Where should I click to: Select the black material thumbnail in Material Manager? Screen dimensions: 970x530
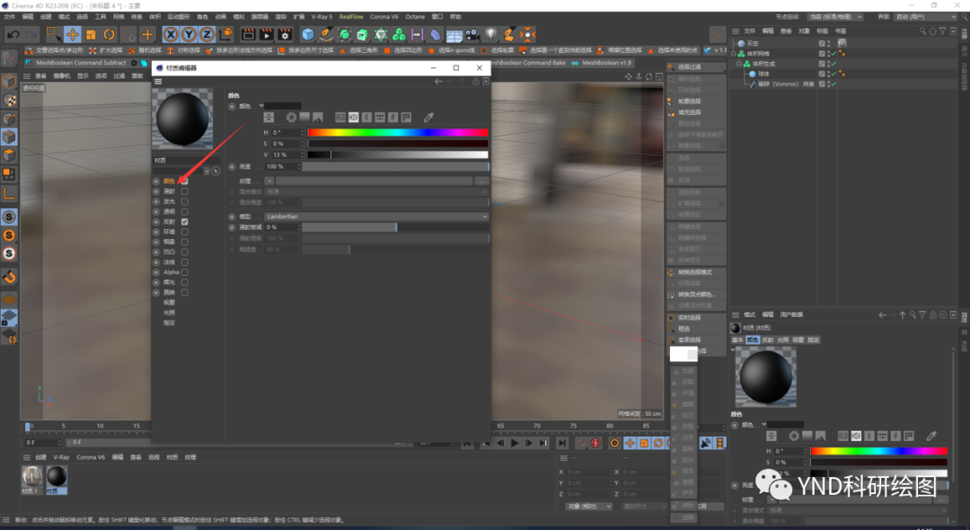pyautogui.click(x=57, y=476)
